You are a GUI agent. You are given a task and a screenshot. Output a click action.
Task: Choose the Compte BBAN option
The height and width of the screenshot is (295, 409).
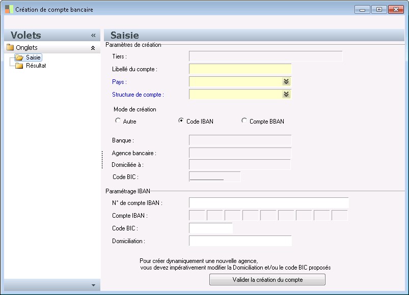coord(244,121)
